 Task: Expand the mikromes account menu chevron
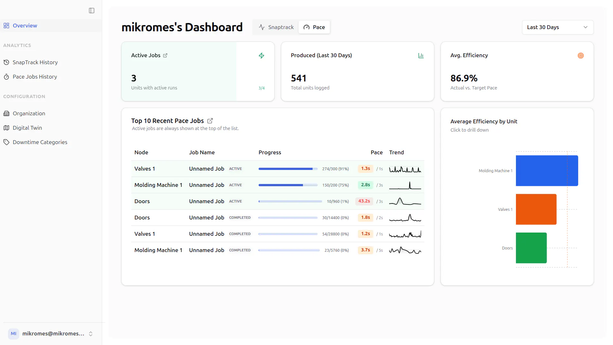[91, 334]
